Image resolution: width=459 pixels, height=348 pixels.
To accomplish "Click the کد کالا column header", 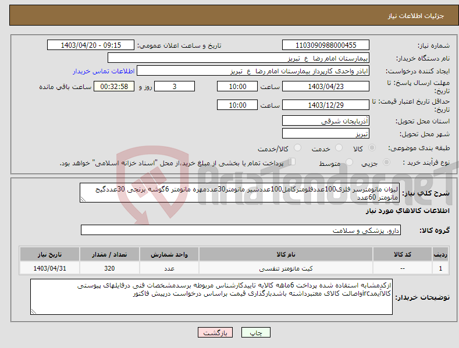I will coord(403,254).
